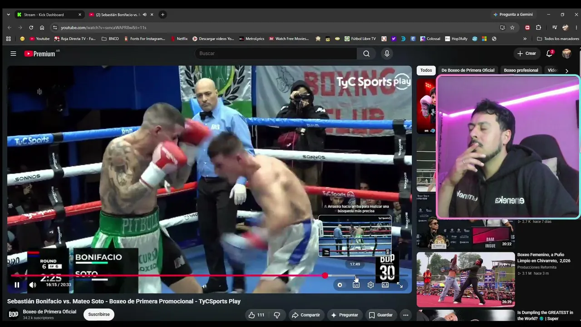Open Pregunta a Gemini button
This screenshot has width=581, height=327.
point(513,15)
